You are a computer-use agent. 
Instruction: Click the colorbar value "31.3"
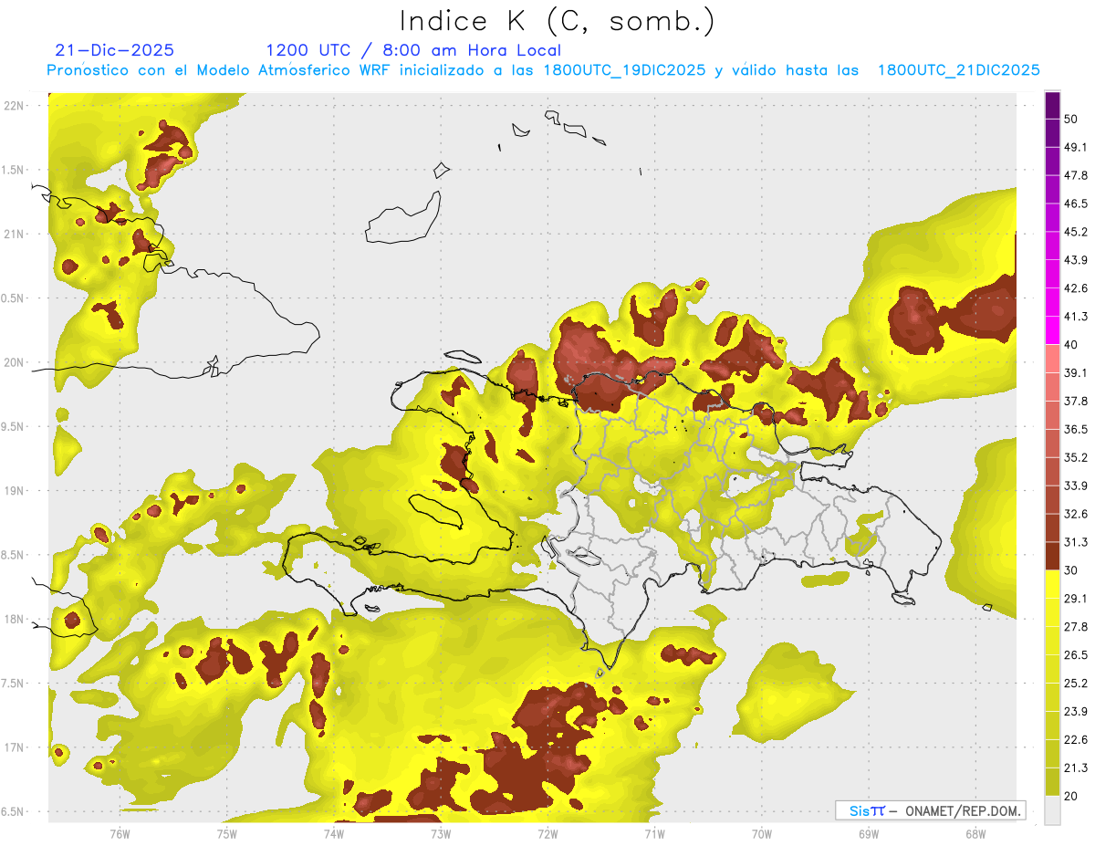pos(1076,542)
